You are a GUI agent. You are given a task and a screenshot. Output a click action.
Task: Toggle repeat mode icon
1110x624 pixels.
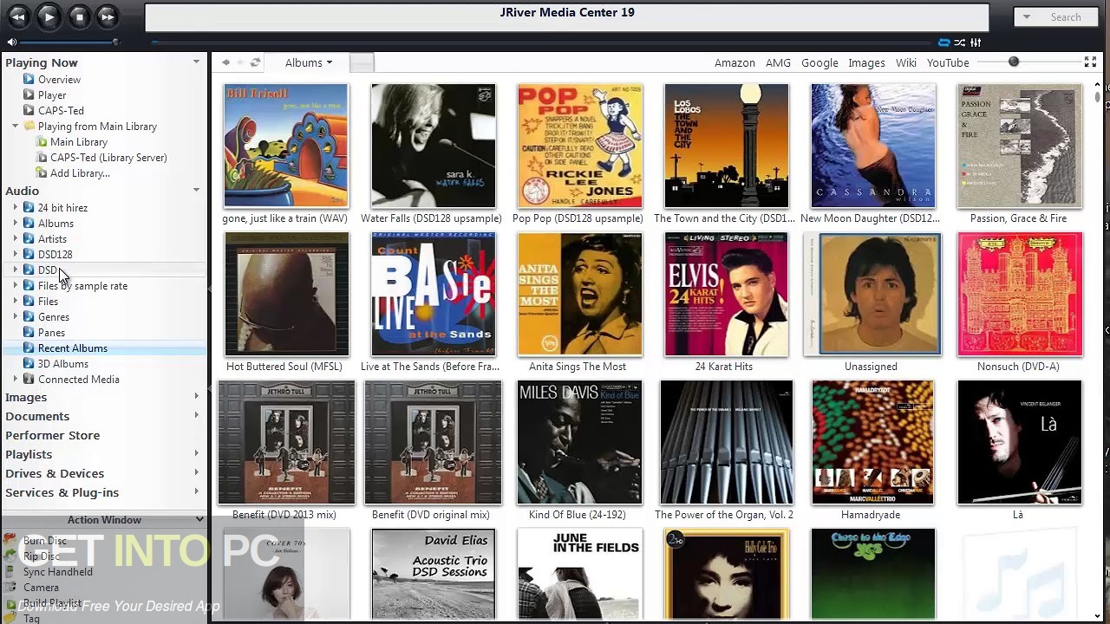point(944,42)
